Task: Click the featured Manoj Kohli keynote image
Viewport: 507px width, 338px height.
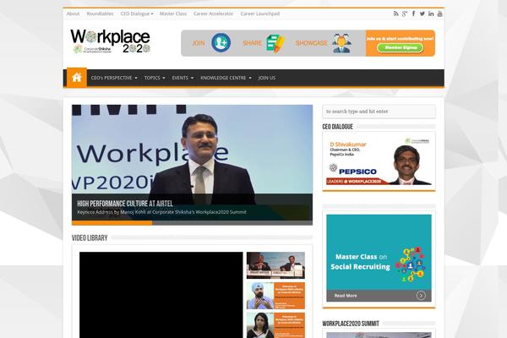Action: (192, 149)
